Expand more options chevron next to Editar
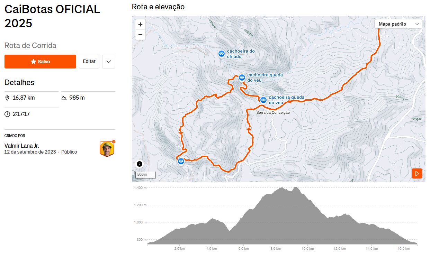Viewport: 430px width, 257px height. pos(109,62)
